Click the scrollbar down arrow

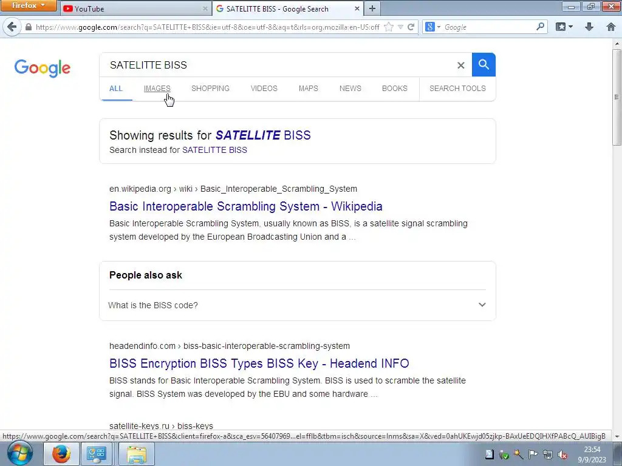[x=617, y=436]
